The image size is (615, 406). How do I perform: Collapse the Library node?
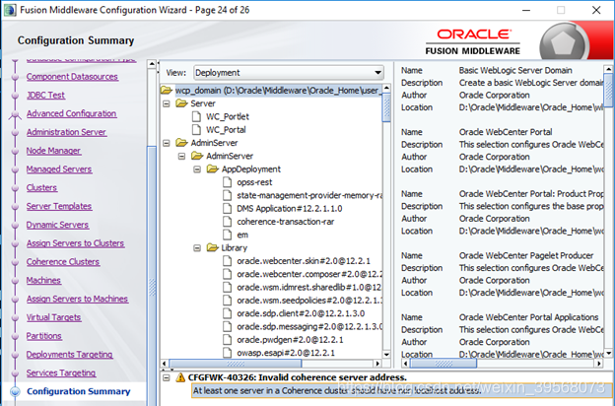click(197, 248)
